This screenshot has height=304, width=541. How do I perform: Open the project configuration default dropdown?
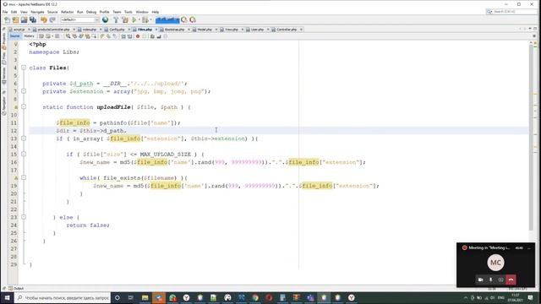pos(79,20)
